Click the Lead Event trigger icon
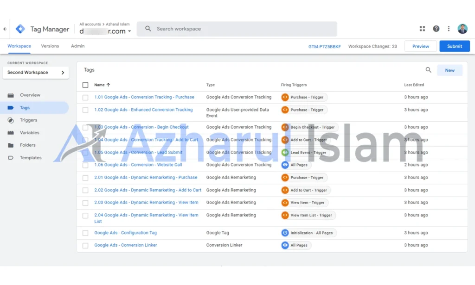475x285 pixels. (x=285, y=152)
